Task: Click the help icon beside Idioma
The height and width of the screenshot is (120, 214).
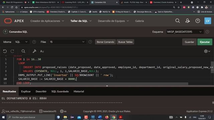Action: click(x=34, y=42)
